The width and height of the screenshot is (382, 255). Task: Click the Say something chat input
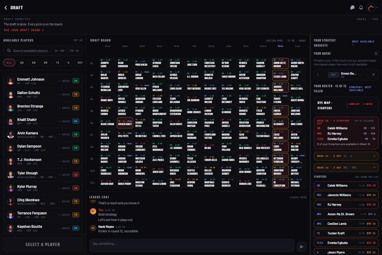point(192,245)
